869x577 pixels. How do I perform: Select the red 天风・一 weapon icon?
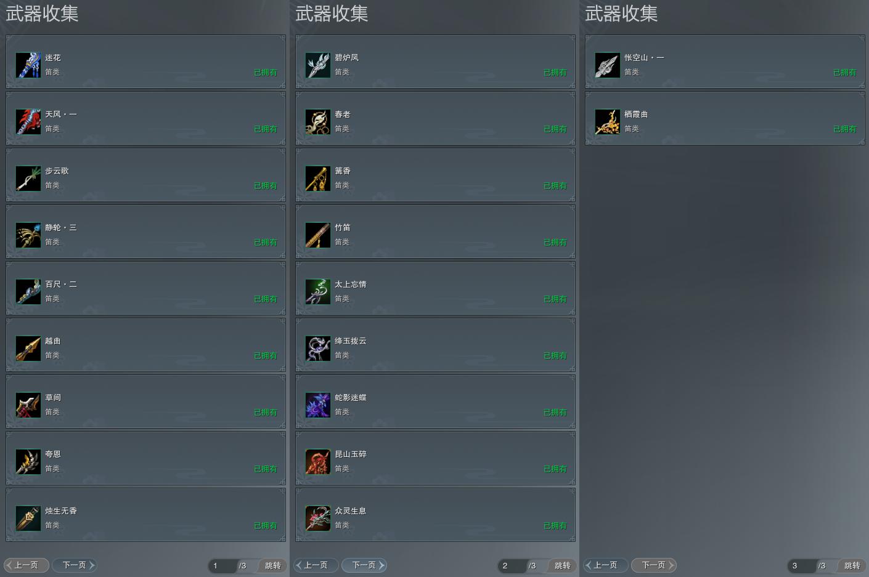click(x=28, y=121)
